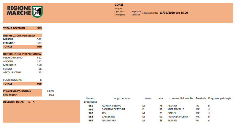Viewport: 236px width, 130px height.
Task: Click the 'FERMO' province label
Action: 7,69
